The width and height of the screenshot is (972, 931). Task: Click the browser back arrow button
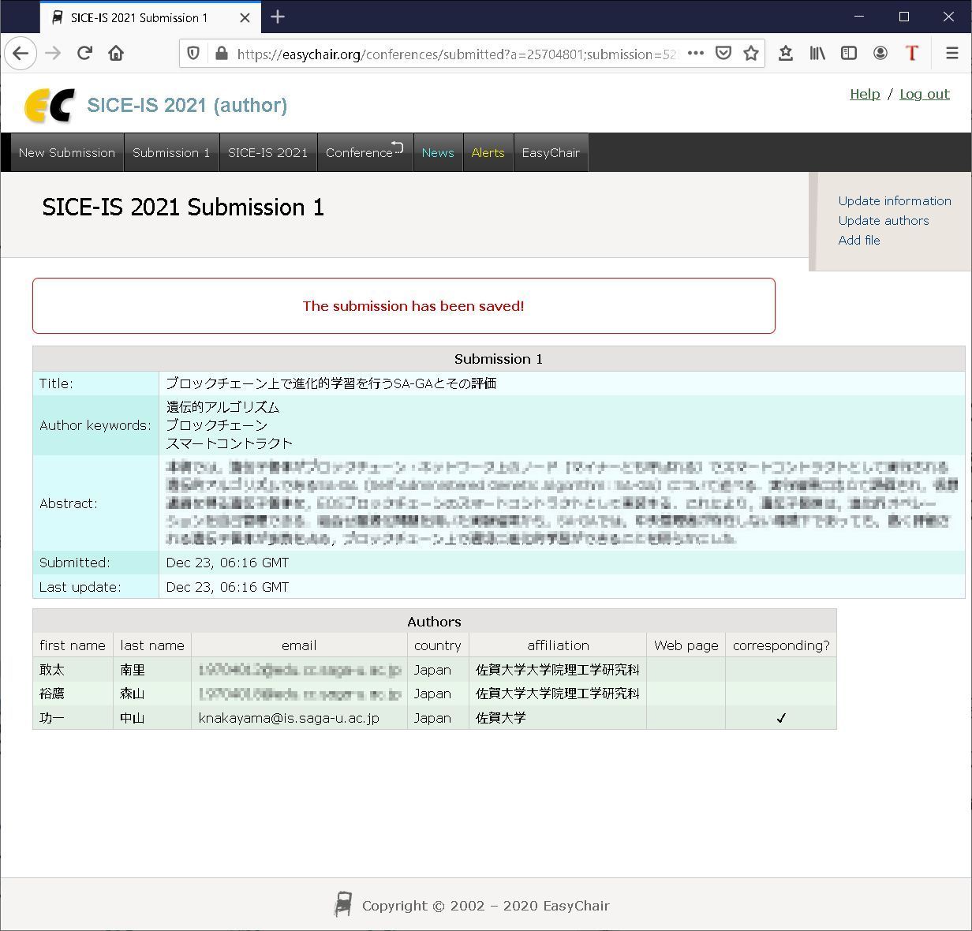tap(21, 54)
